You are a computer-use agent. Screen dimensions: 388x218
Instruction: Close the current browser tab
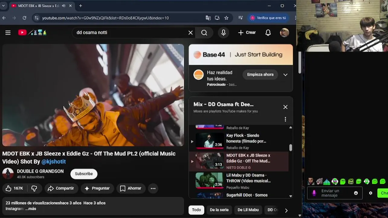(x=70, y=6)
